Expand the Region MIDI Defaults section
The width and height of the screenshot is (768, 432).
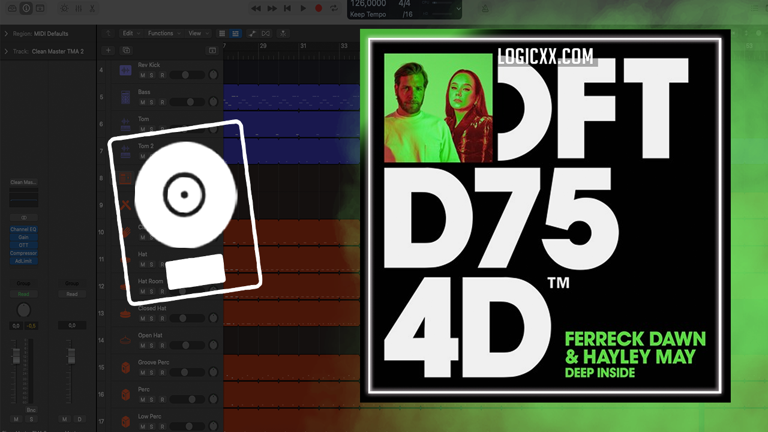[x=6, y=34]
